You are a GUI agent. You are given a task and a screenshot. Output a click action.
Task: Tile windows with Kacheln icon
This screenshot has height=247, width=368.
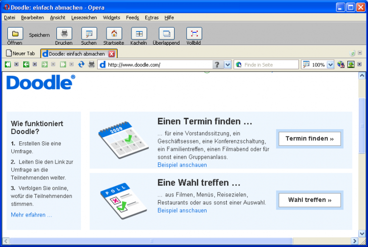[x=139, y=34]
